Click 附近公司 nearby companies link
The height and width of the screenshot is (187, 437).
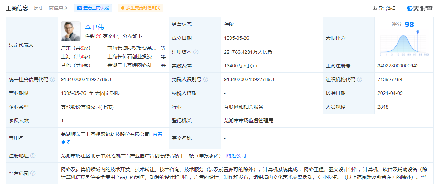(x=236, y=156)
